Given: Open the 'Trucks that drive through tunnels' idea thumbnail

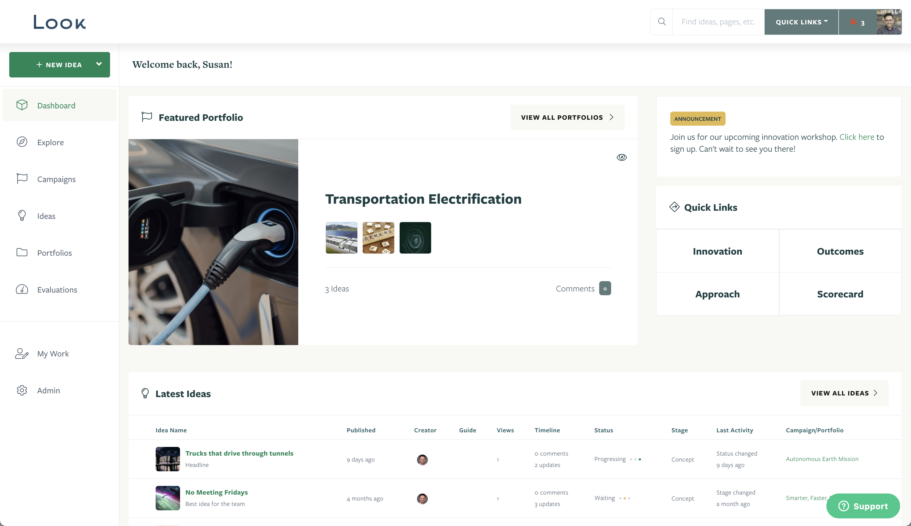Looking at the screenshot, I should [x=167, y=459].
